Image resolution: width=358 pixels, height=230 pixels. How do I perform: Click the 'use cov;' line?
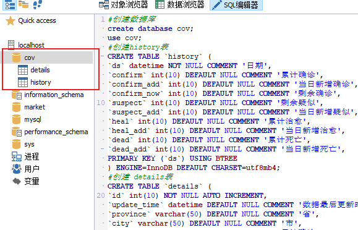[124, 38]
